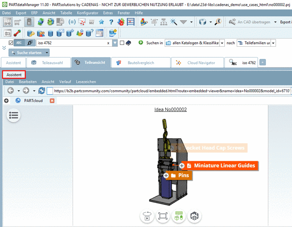Select barcode magnifier search mode

pyautogui.click(x=30, y=43)
